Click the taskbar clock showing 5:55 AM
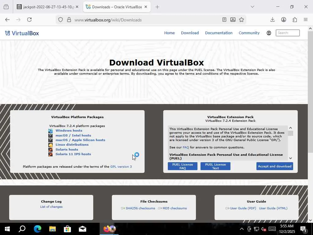The image size is (313, 235). pos(287,229)
